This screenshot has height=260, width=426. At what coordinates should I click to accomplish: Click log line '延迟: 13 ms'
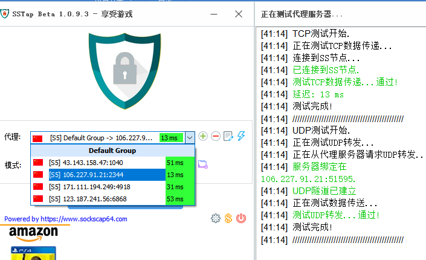click(318, 94)
